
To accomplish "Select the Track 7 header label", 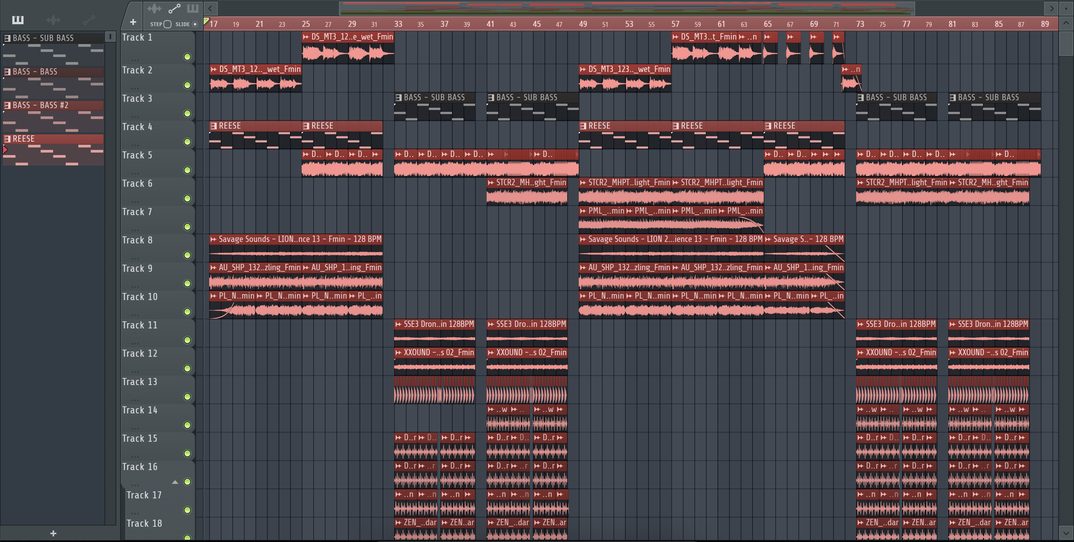I will tap(137, 212).
